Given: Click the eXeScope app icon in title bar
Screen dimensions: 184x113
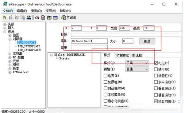Looking at the screenshot, I should click(x=5, y=4).
